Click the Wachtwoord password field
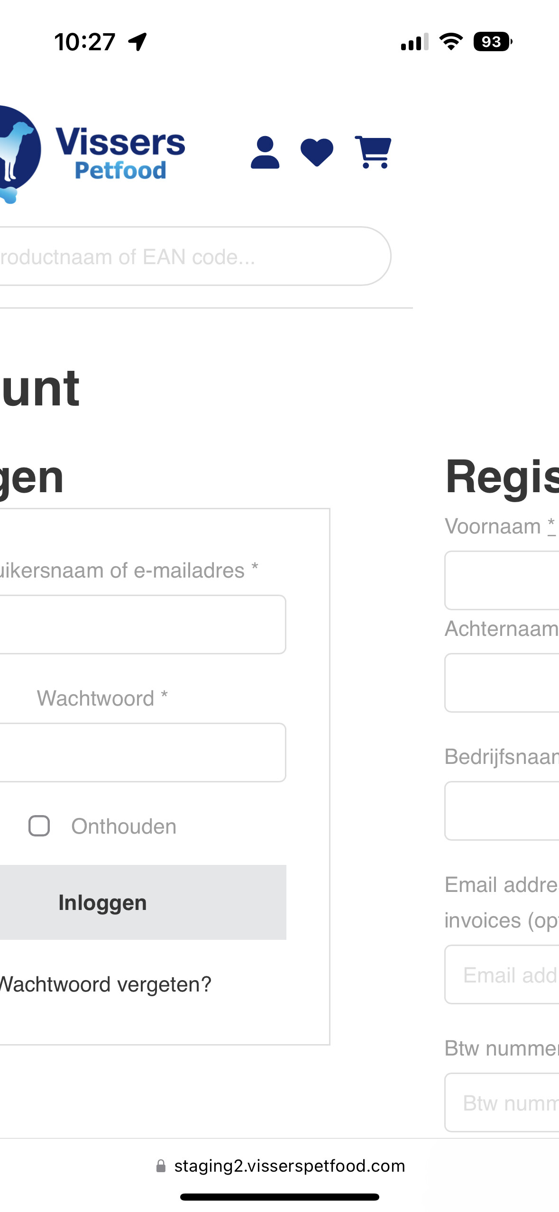 pos(142,753)
